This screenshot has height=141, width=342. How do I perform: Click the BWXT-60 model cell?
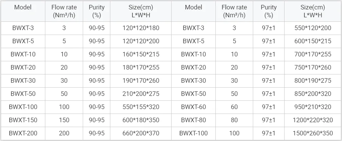pyautogui.click(x=193, y=107)
